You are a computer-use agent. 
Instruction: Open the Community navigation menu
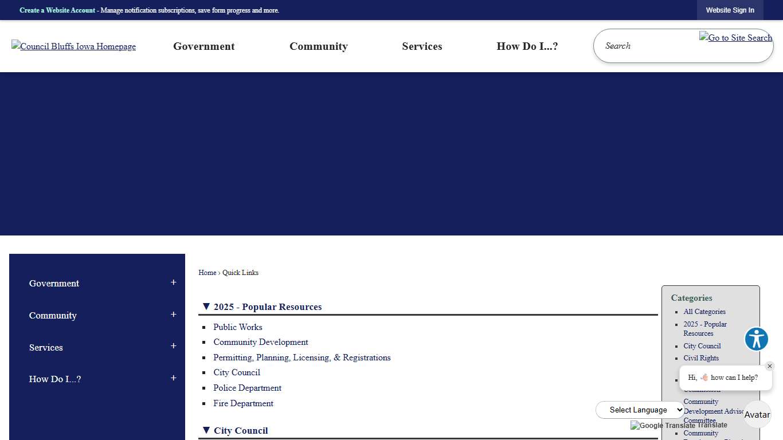click(319, 46)
